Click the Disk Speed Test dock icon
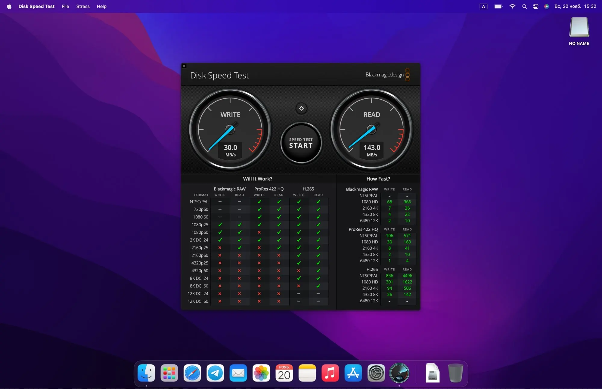 point(399,373)
